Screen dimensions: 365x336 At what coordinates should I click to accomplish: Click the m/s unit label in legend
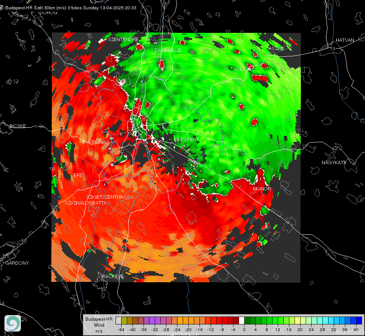[x=99, y=331]
